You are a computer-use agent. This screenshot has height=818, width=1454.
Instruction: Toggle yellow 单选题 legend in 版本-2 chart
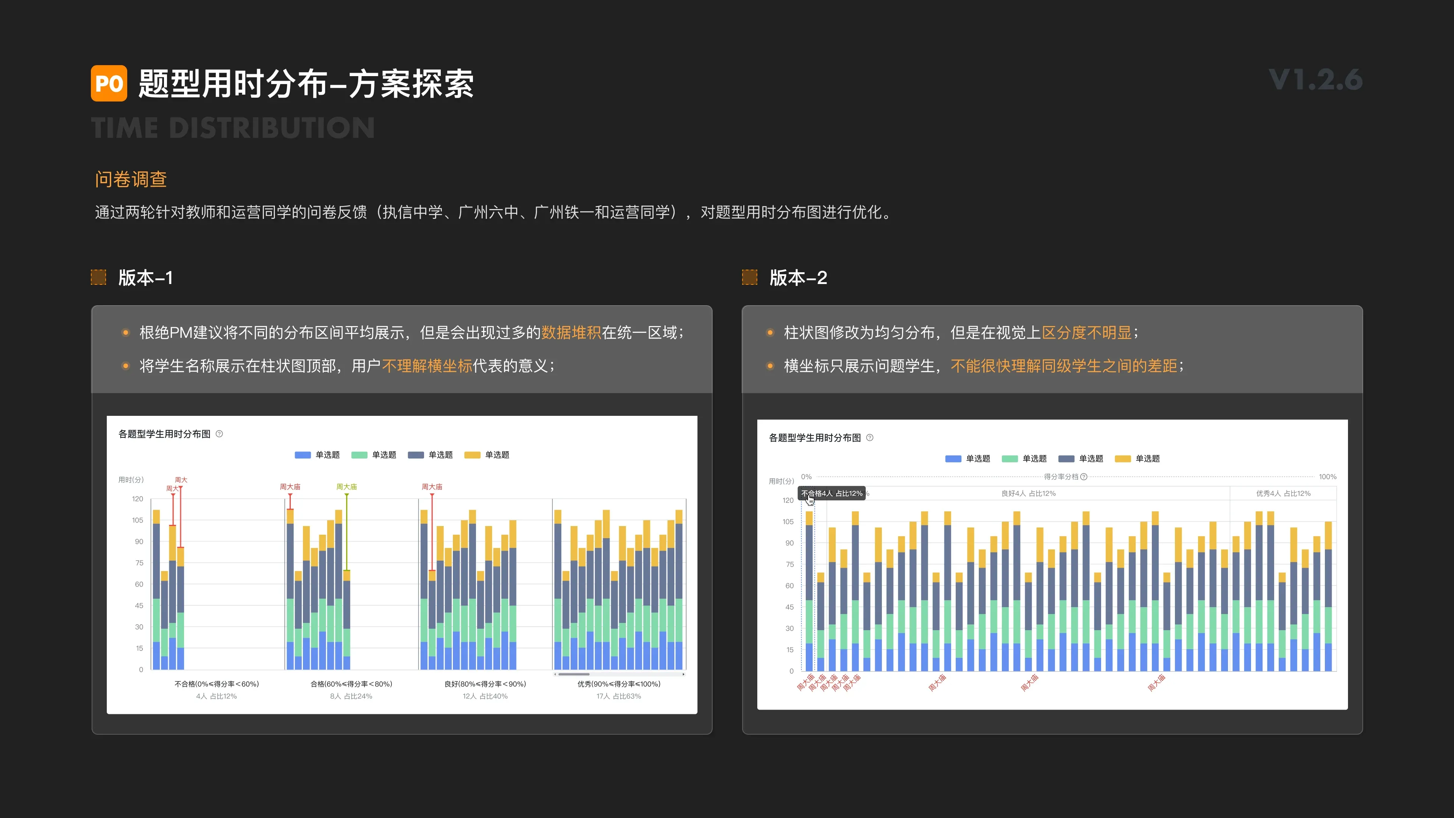coord(1137,459)
